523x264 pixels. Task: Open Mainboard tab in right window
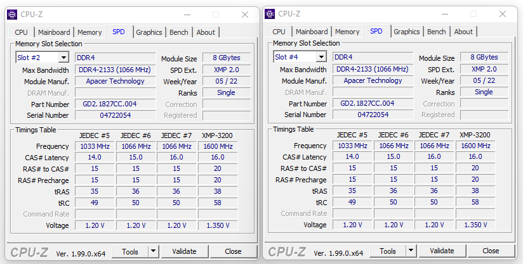(312, 32)
